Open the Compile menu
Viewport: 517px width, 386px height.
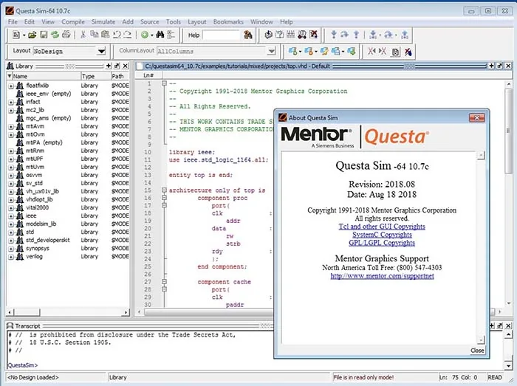tap(73, 21)
